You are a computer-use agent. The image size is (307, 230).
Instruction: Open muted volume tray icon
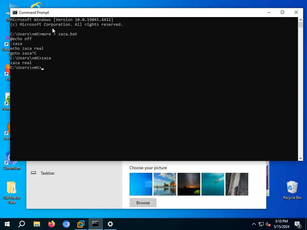click(x=268, y=224)
